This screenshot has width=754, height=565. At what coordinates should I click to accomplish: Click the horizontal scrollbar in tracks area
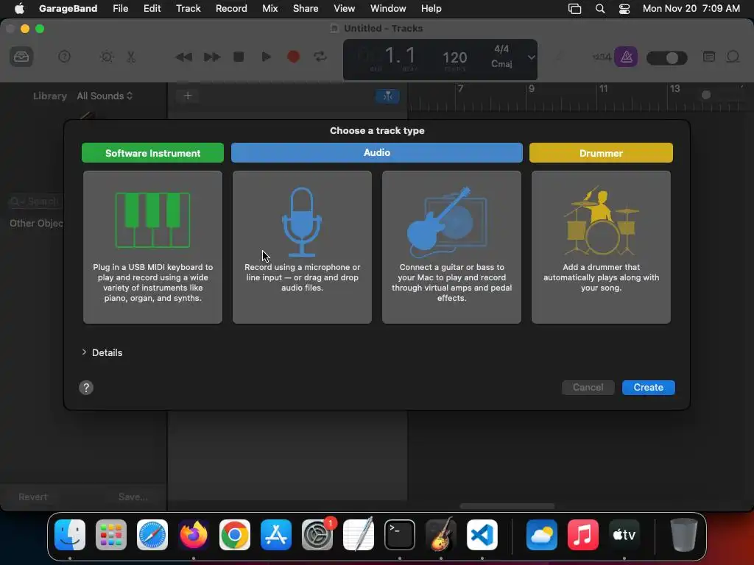click(507, 506)
